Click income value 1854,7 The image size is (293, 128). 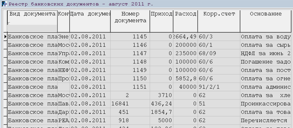click(x=161, y=112)
